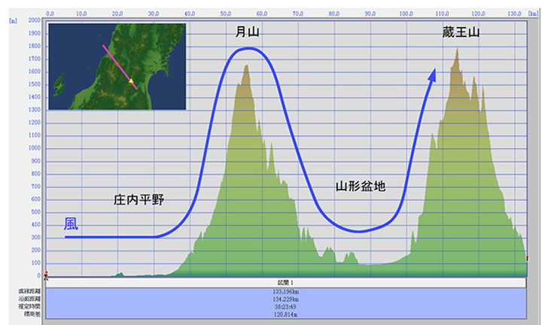
Task: Click the 100.0 distance axis label
Action: [406, 14]
